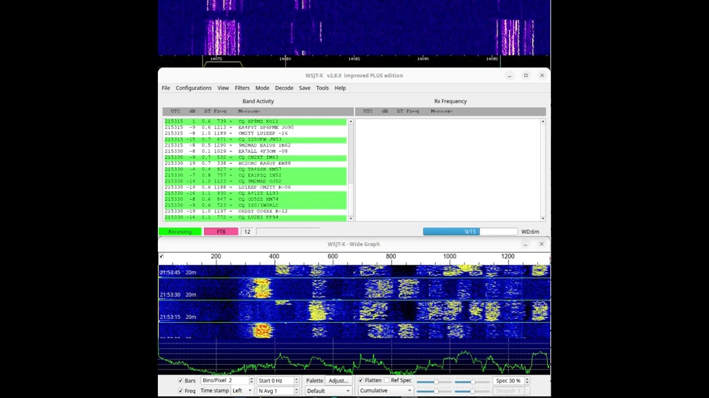Select the 9M2MAD EA1US IN62 row

pyautogui.click(x=255, y=145)
